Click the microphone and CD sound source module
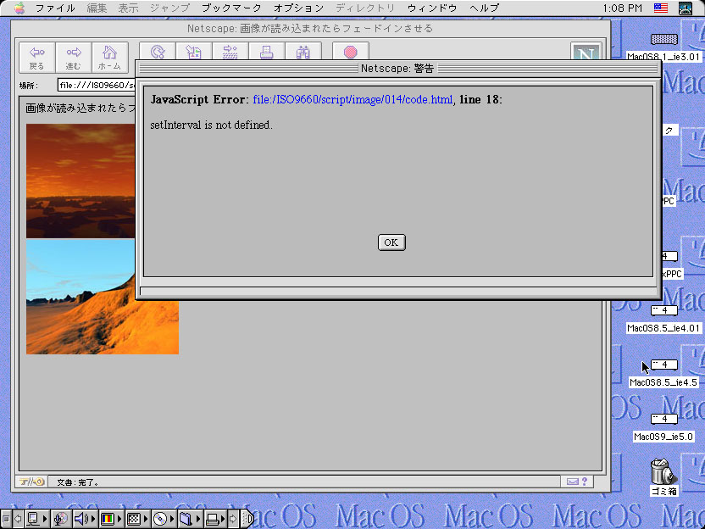Viewport: 705px width, 529px height. tap(61, 519)
